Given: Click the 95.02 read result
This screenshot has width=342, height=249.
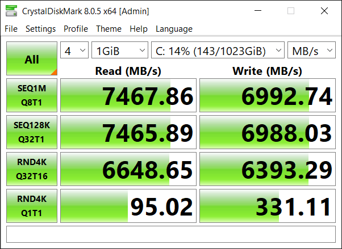Looking at the screenshot, I should (x=128, y=206).
